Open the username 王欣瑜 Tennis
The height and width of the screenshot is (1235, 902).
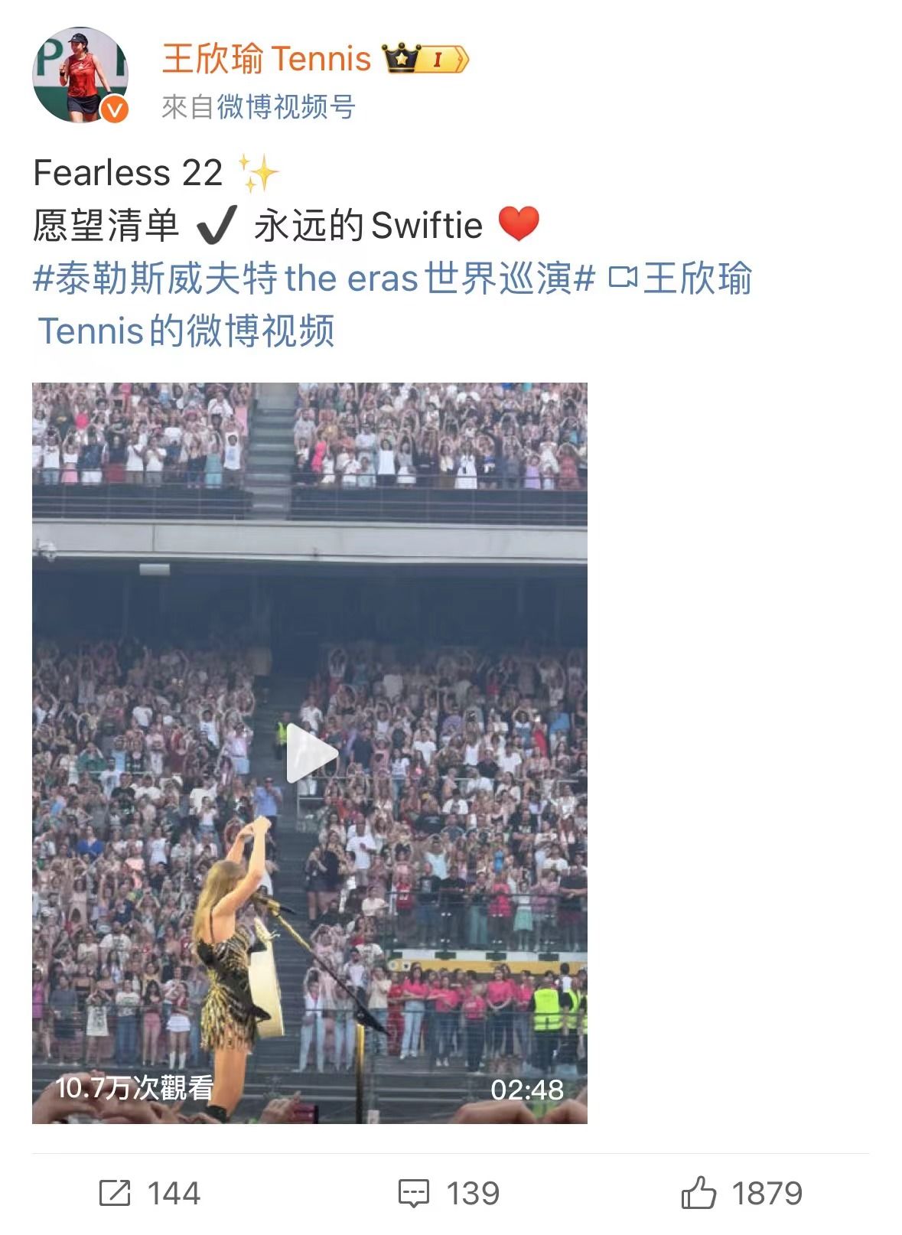coord(266,58)
